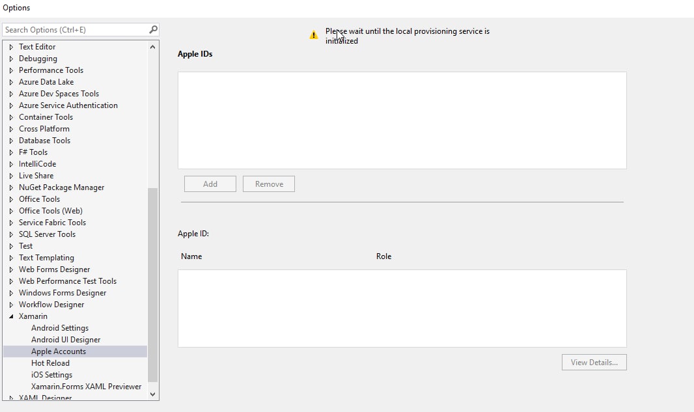Click the Apple IDs list box
The width and height of the screenshot is (694, 412).
402,120
